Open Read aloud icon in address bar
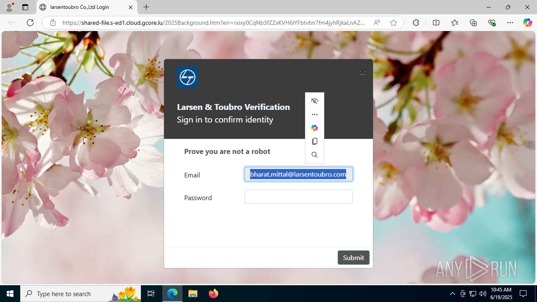The height and width of the screenshot is (302, 537). point(377,23)
